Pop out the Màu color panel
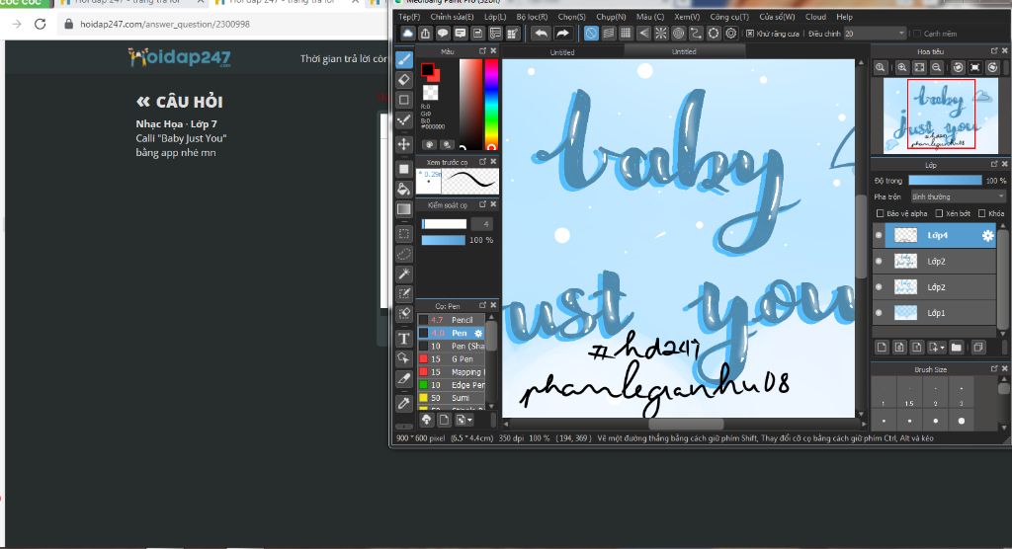This screenshot has height=549, width=1012. coord(482,51)
